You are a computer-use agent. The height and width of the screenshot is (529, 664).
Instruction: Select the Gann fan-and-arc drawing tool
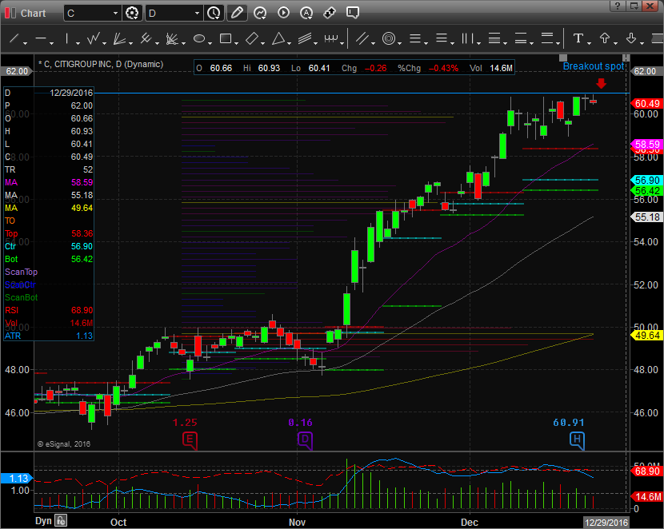point(172,39)
